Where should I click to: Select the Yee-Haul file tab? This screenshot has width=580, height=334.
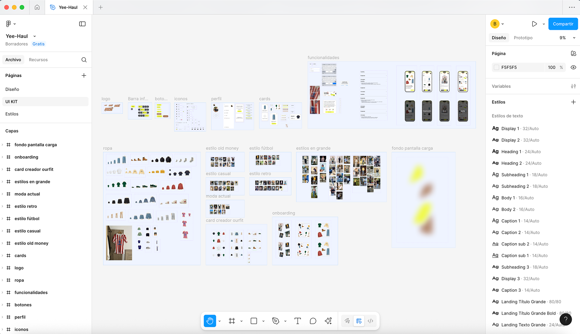pos(68,7)
